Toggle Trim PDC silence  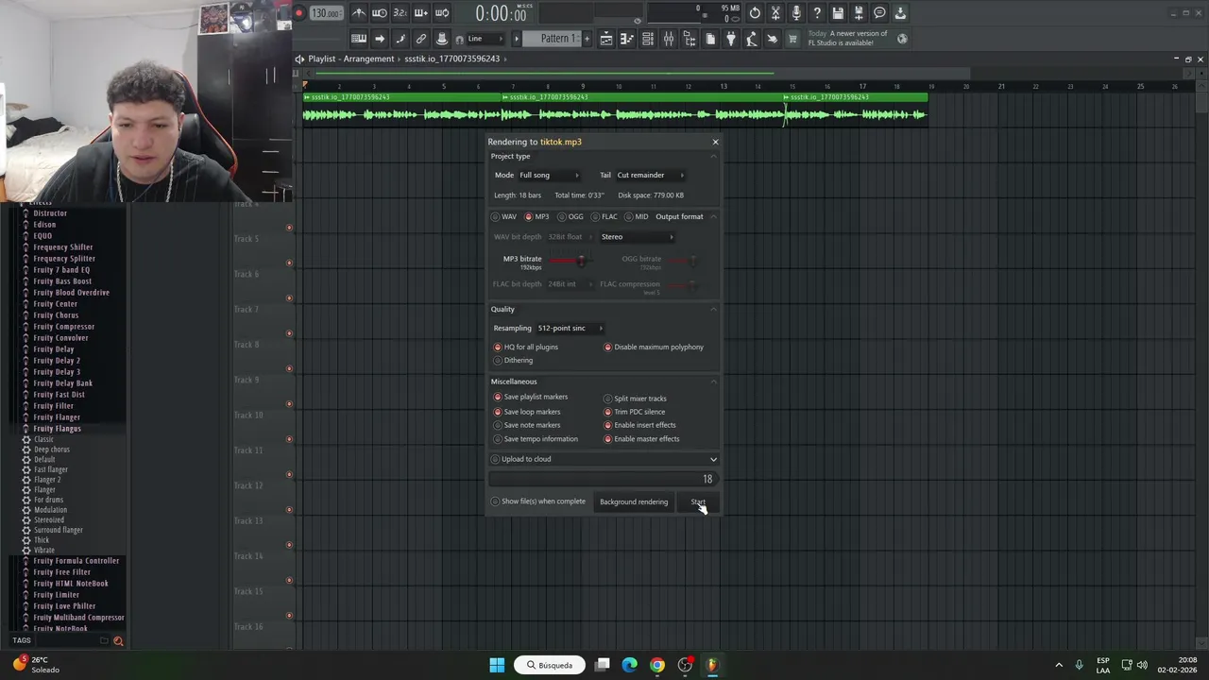[x=635, y=412]
